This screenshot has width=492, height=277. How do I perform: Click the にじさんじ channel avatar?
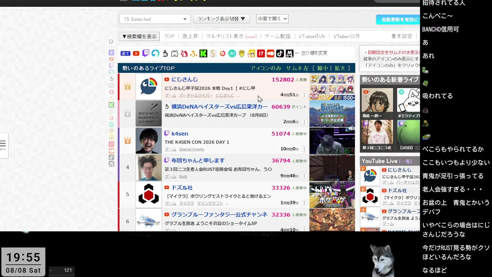[148, 87]
